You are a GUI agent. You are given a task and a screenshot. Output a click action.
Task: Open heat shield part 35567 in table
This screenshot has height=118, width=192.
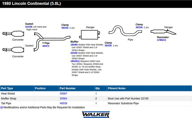(x=63, y=93)
